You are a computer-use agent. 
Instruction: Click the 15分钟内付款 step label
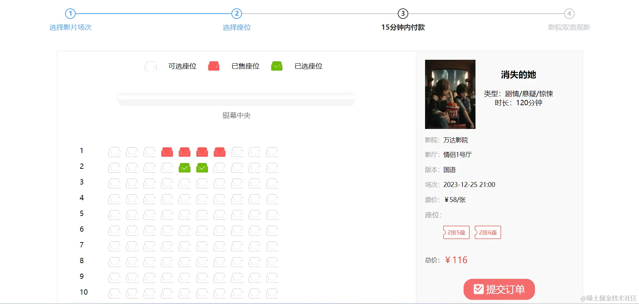pyautogui.click(x=403, y=27)
